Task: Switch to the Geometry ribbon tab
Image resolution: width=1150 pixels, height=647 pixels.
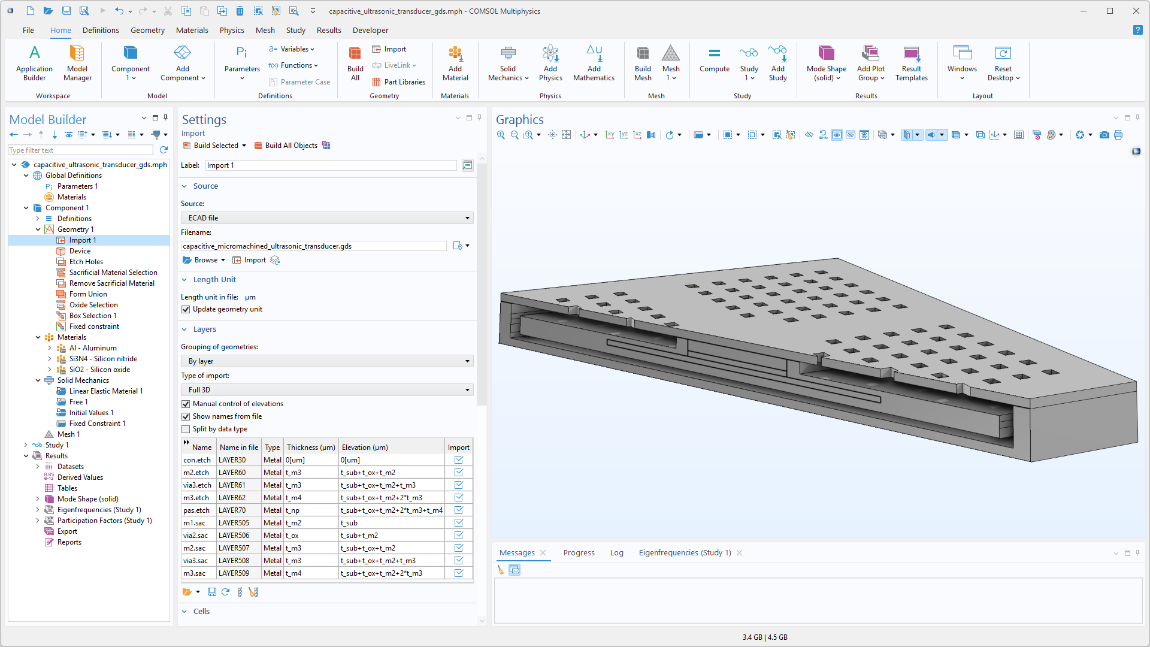Action: coord(147,30)
